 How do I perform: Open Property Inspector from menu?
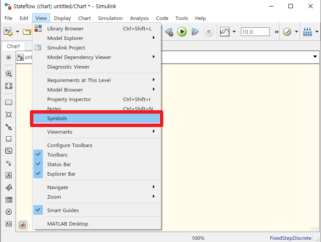[x=97, y=99]
